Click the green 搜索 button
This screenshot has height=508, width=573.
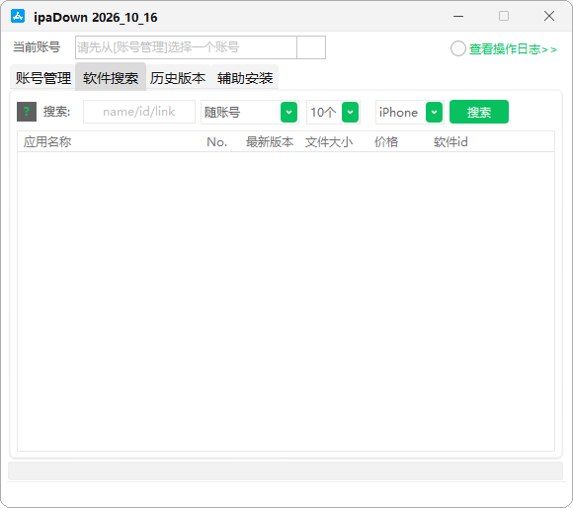coord(479,112)
